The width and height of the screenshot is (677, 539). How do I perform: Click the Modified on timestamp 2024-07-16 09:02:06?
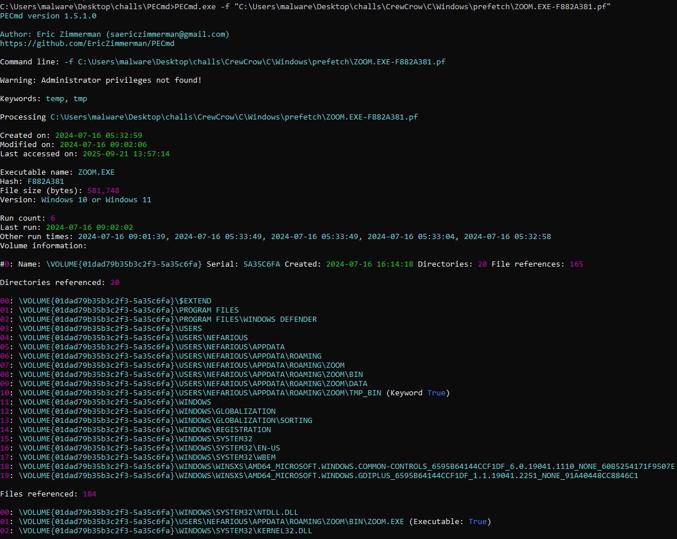point(103,144)
